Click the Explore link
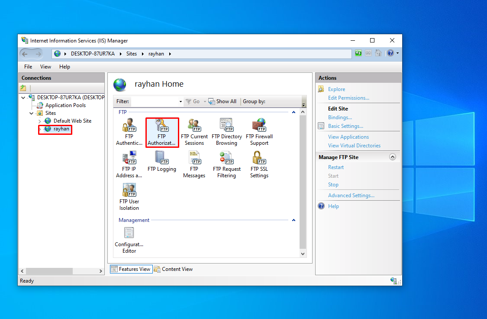Image resolution: width=487 pixels, height=319 pixels. click(336, 89)
